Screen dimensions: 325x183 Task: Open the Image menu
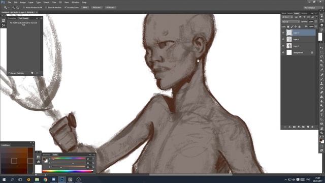pos(23,2)
